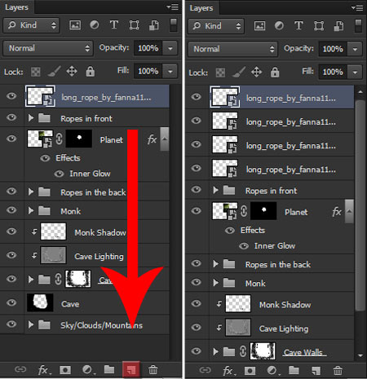Viewport: 367px width, 379px height.
Task: Hide Sky/Clouds/Mountains group visibility
Action: point(11,324)
